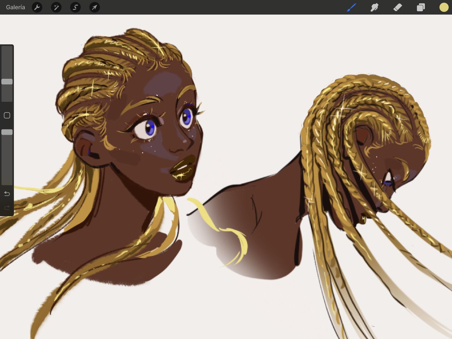Viewport: 452px width, 339px height.
Task: Select the Eraser tool
Action: (398, 7)
